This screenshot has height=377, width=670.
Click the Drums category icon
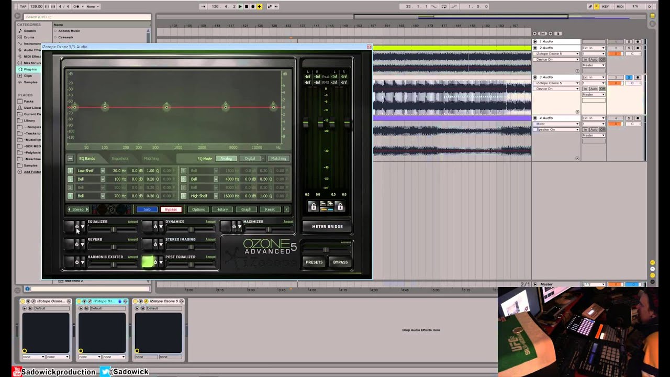tap(20, 37)
